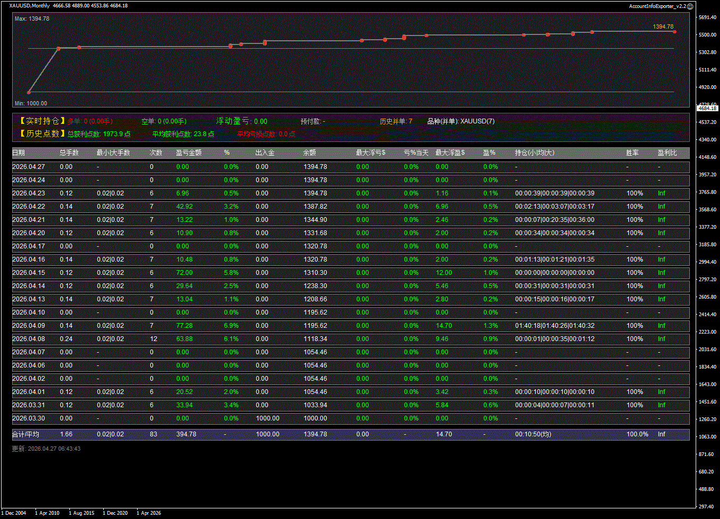Click the 盈亏金额 column header

coord(188,153)
